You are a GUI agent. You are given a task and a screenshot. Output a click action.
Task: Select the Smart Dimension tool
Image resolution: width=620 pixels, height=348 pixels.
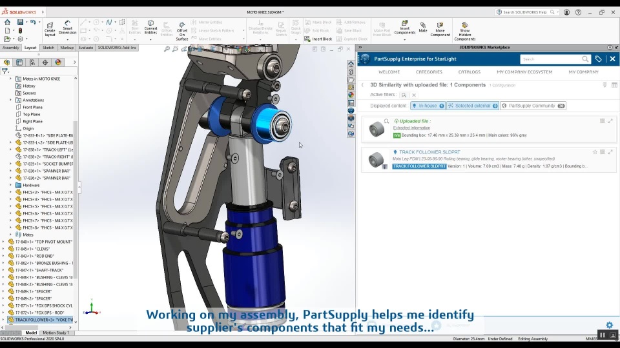67,28
